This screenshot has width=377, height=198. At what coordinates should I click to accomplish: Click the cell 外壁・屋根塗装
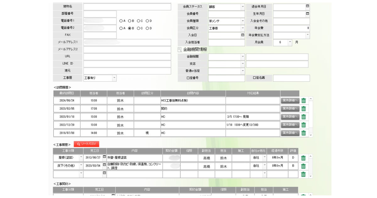click(135, 157)
